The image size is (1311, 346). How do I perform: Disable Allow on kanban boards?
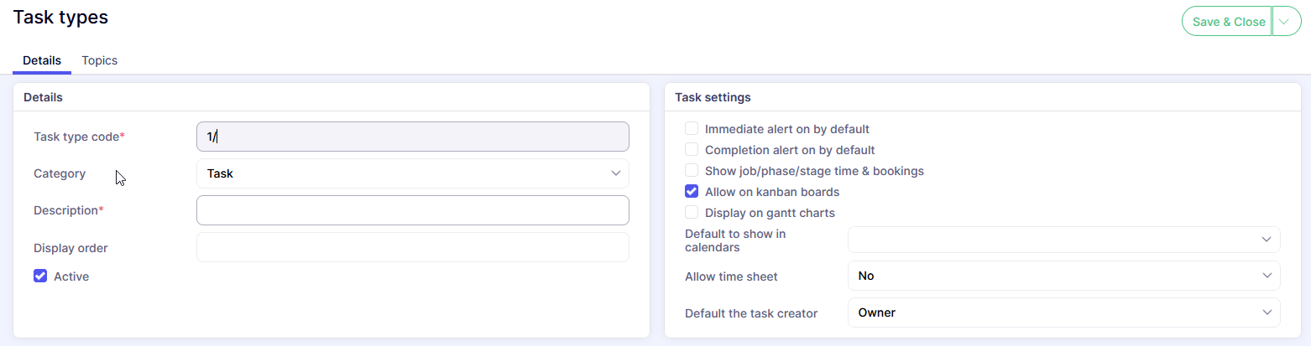tap(692, 192)
